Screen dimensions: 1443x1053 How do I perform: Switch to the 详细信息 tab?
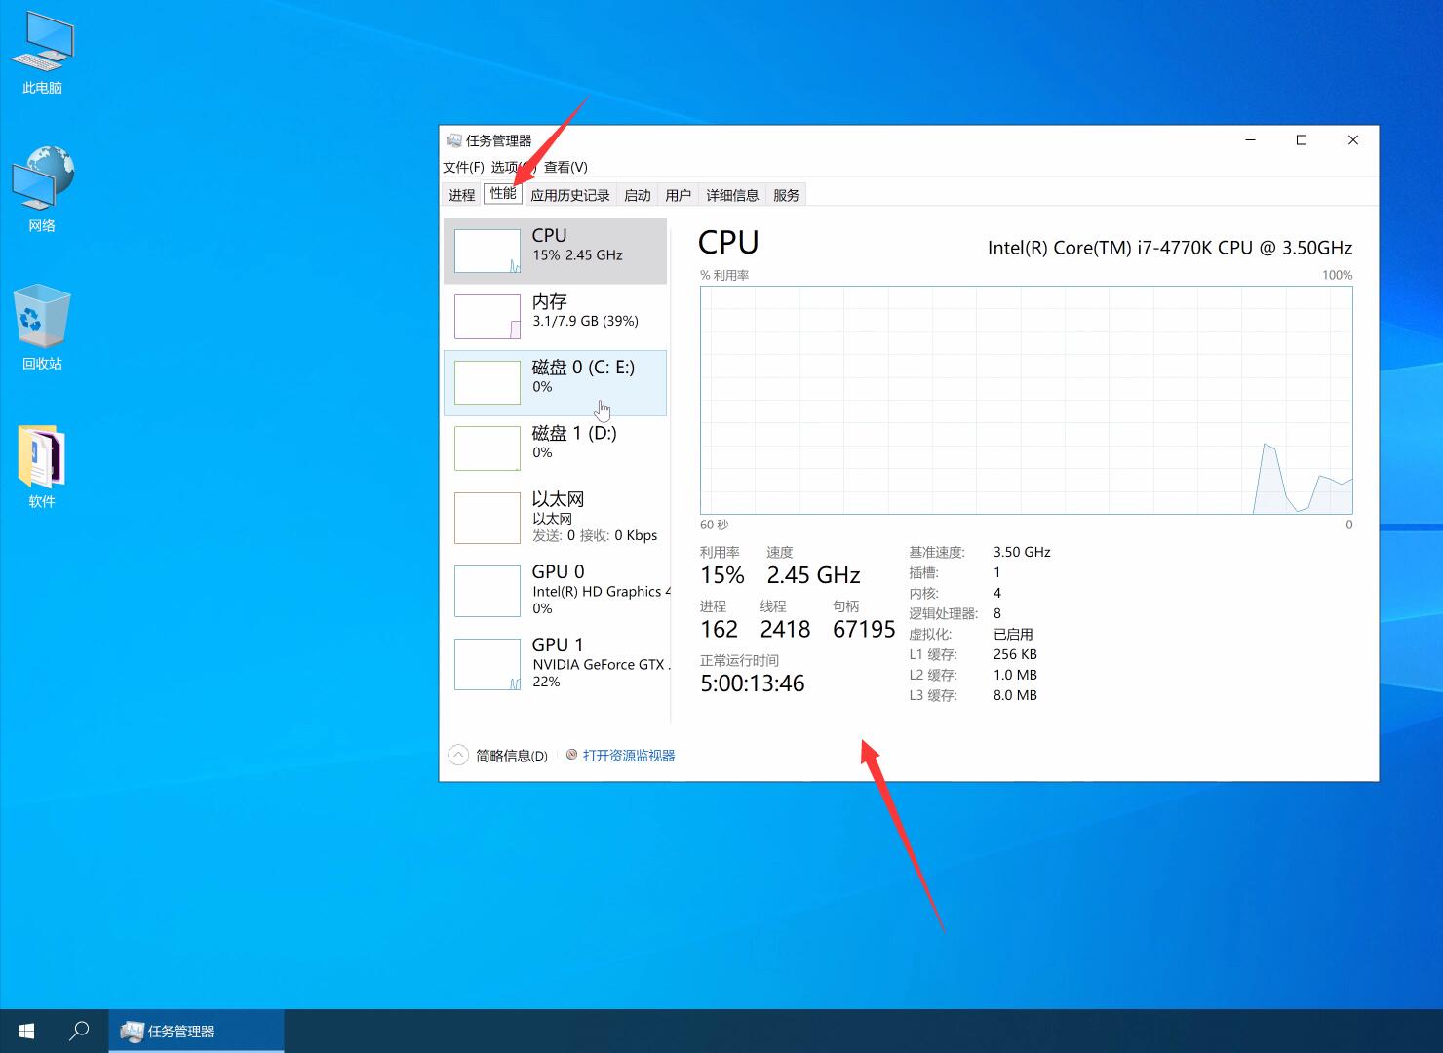(x=732, y=195)
